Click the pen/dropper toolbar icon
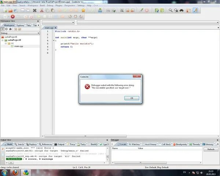 [141, 10]
